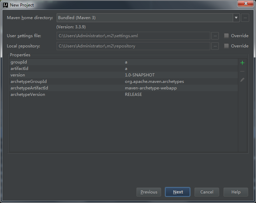Select the archetypeGroupId property row
Screen dimensions: 256x203
(x=124, y=82)
